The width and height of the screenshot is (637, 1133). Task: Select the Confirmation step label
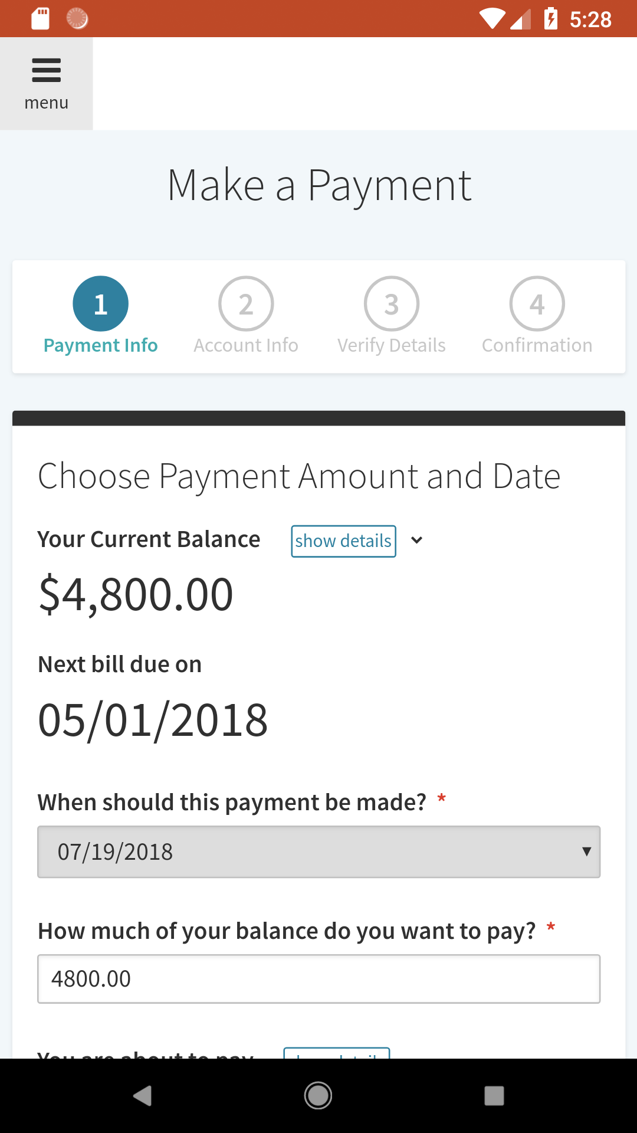pos(537,345)
